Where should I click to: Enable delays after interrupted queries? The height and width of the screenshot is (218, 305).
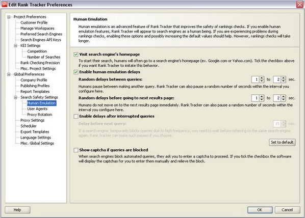click(76, 116)
